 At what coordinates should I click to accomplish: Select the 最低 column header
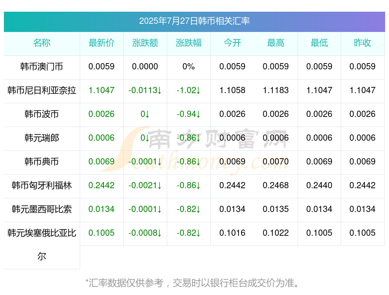point(319,43)
